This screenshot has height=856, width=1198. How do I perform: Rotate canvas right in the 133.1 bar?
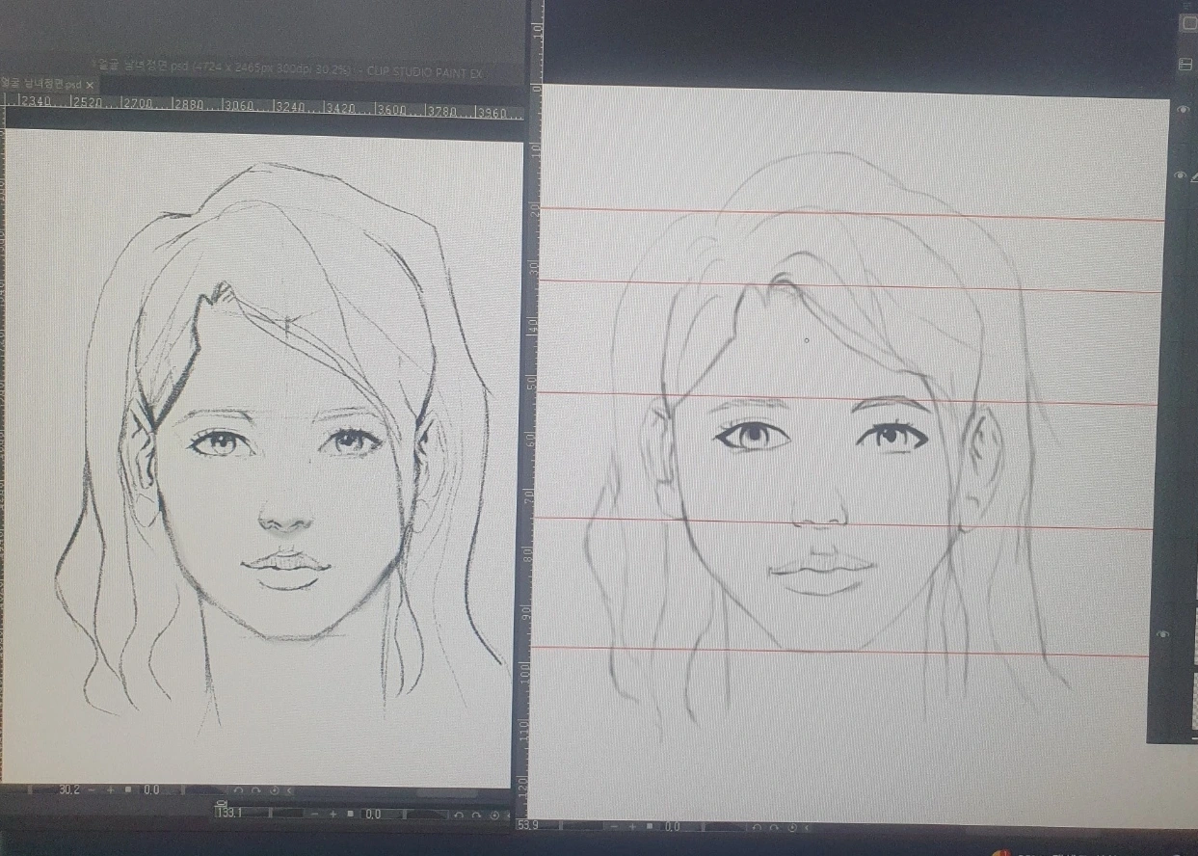point(476,814)
